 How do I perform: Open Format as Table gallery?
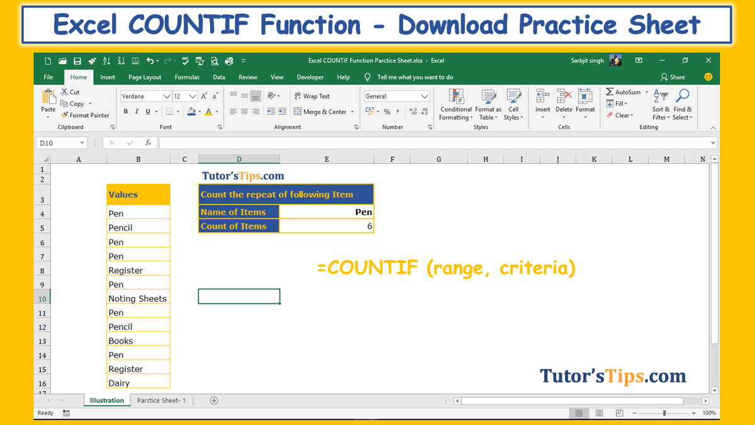point(488,105)
